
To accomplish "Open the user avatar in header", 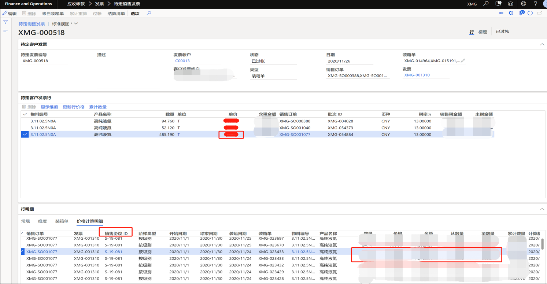I will [x=545, y=4].
